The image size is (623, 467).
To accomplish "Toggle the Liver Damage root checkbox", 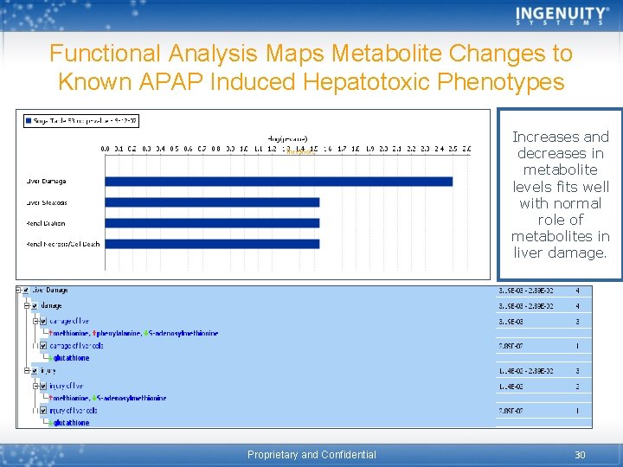I will tap(26, 291).
